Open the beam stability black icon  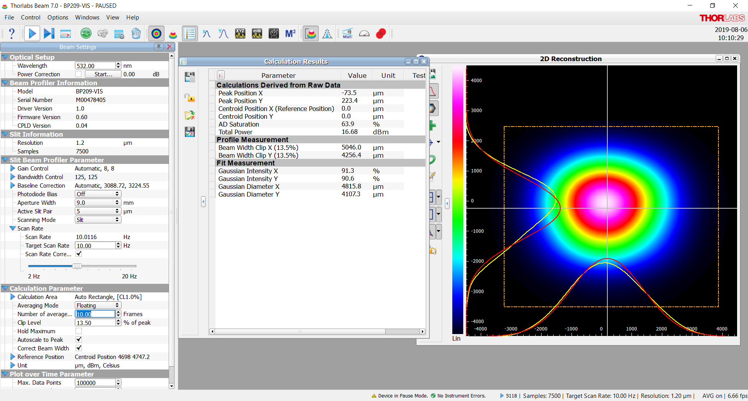pyautogui.click(x=274, y=34)
